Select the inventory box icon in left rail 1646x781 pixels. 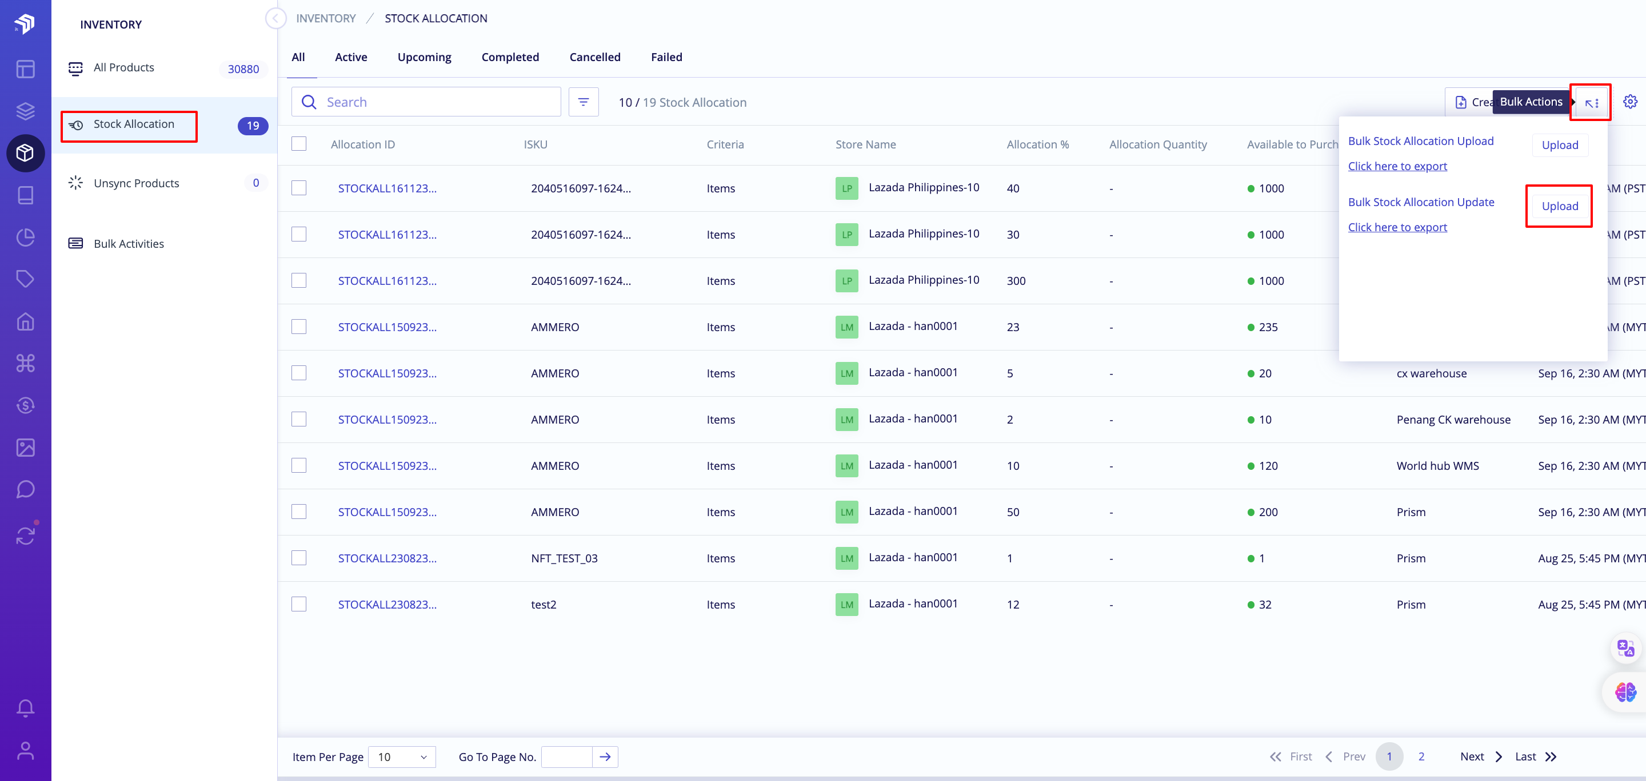25,153
